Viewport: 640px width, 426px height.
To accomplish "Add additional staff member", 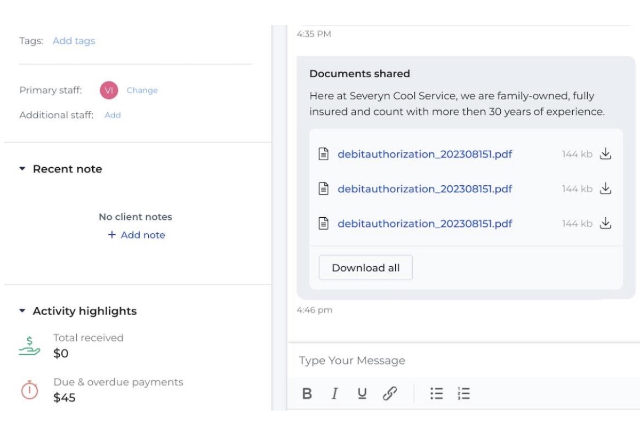I will tap(113, 115).
